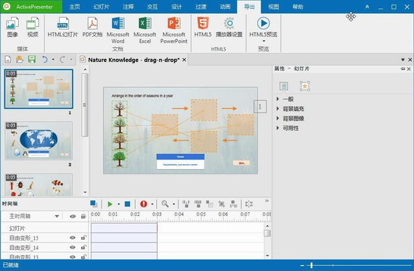Hide the 自由变形_14 object

[73, 247]
